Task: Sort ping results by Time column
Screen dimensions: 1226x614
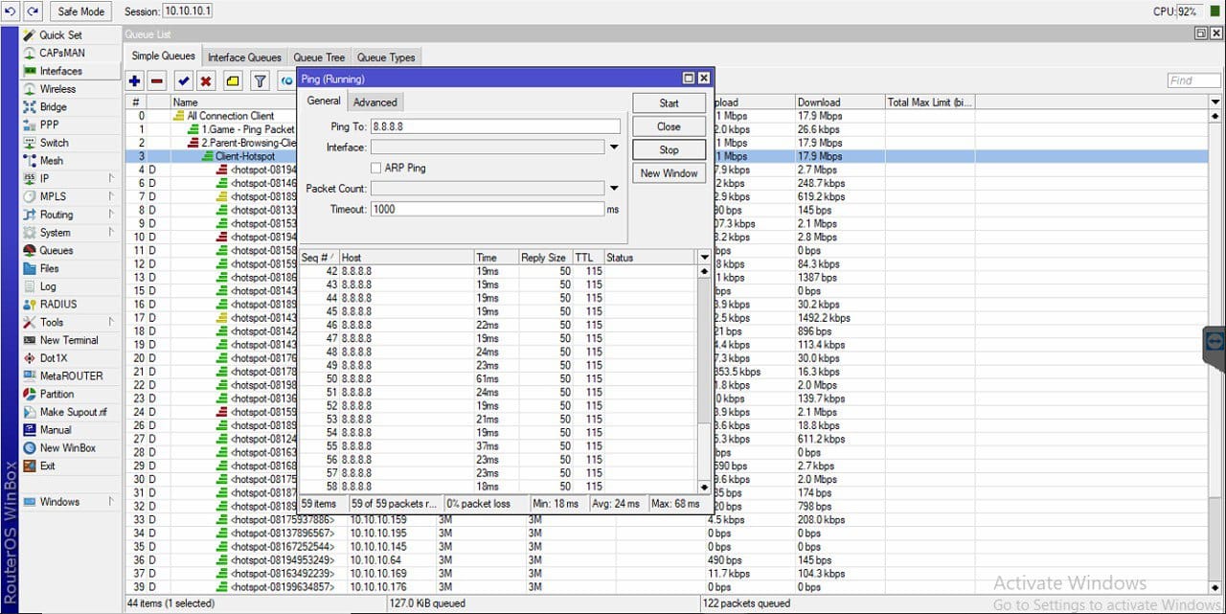Action: pyautogui.click(x=496, y=258)
